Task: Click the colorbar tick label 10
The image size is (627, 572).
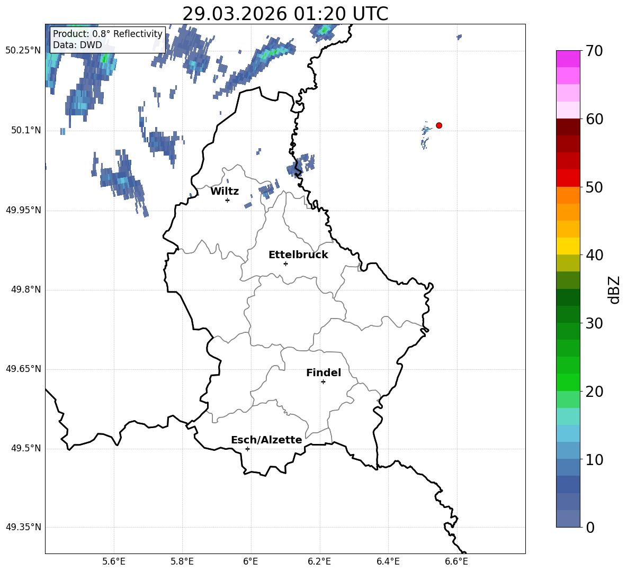Action: 594,459
